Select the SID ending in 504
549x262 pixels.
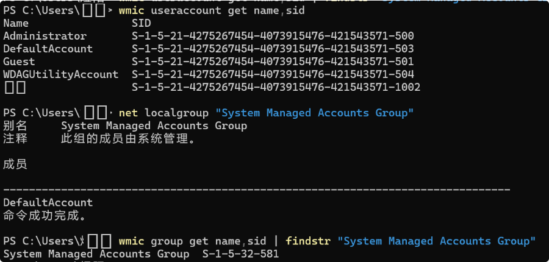pyautogui.click(x=273, y=74)
